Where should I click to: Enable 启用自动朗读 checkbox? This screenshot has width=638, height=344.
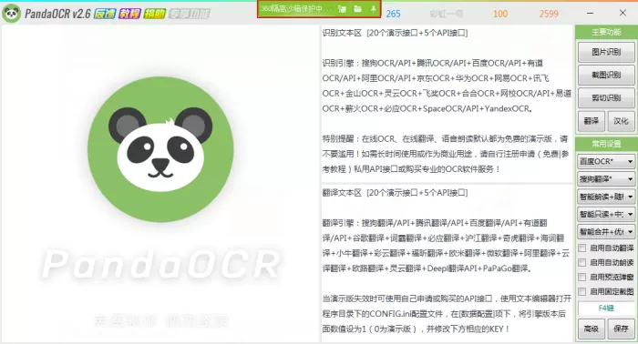pyautogui.click(x=582, y=263)
